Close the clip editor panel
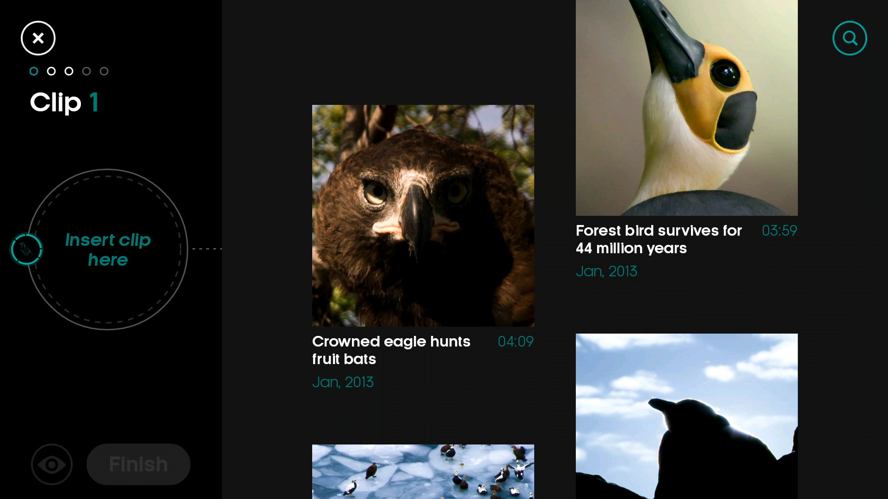Screen dimensions: 888x499 38,38
